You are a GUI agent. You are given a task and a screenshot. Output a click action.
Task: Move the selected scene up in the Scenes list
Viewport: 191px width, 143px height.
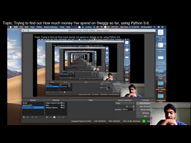pyautogui.click(x=32, y=117)
